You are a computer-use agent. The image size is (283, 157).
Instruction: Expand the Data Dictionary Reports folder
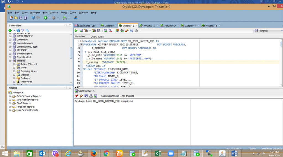point(10,96)
